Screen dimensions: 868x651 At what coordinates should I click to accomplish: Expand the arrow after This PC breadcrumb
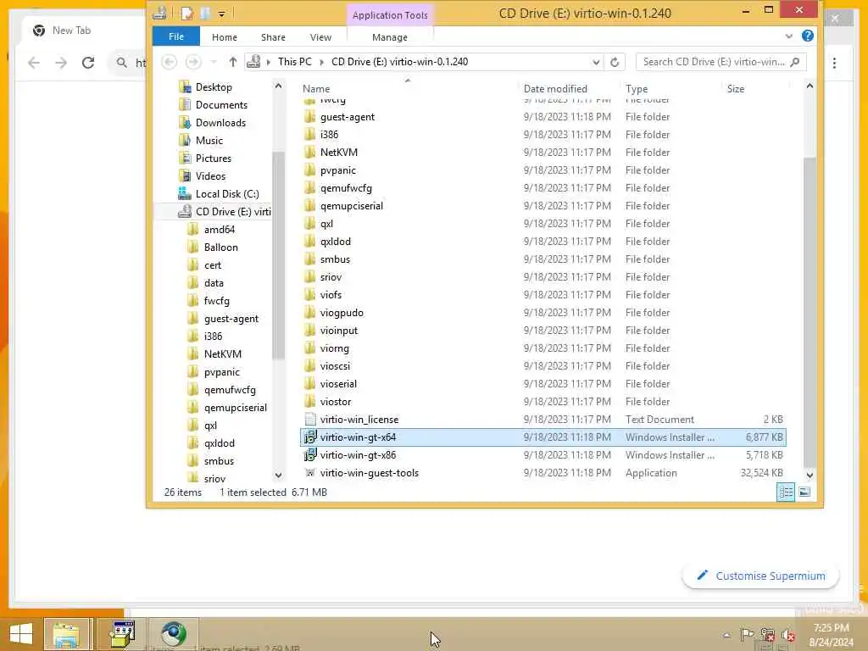click(321, 62)
